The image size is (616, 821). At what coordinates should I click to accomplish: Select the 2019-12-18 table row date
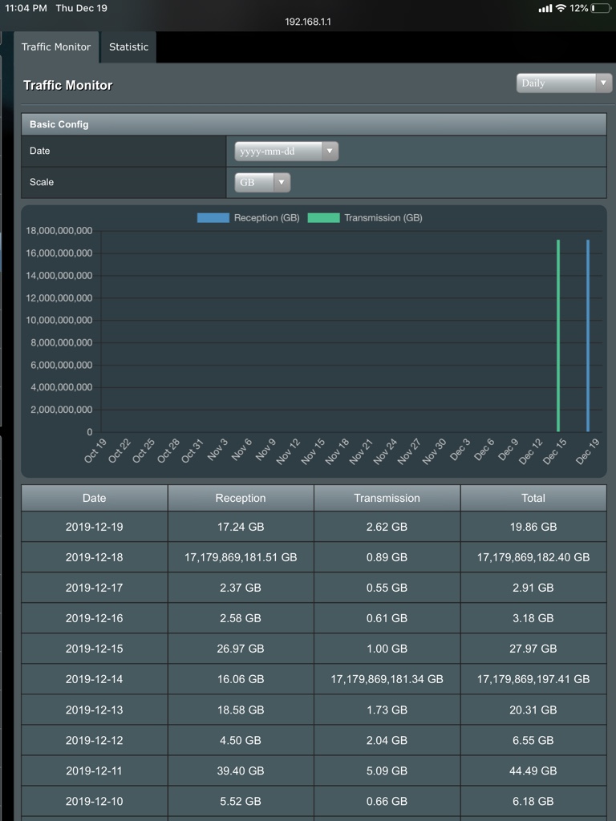click(95, 557)
